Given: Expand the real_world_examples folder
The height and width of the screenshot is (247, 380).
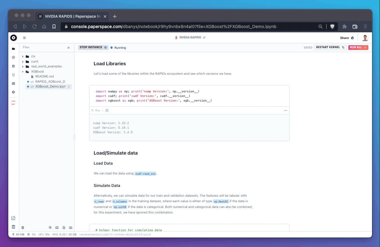Looking at the screenshot, I should click(23, 66).
